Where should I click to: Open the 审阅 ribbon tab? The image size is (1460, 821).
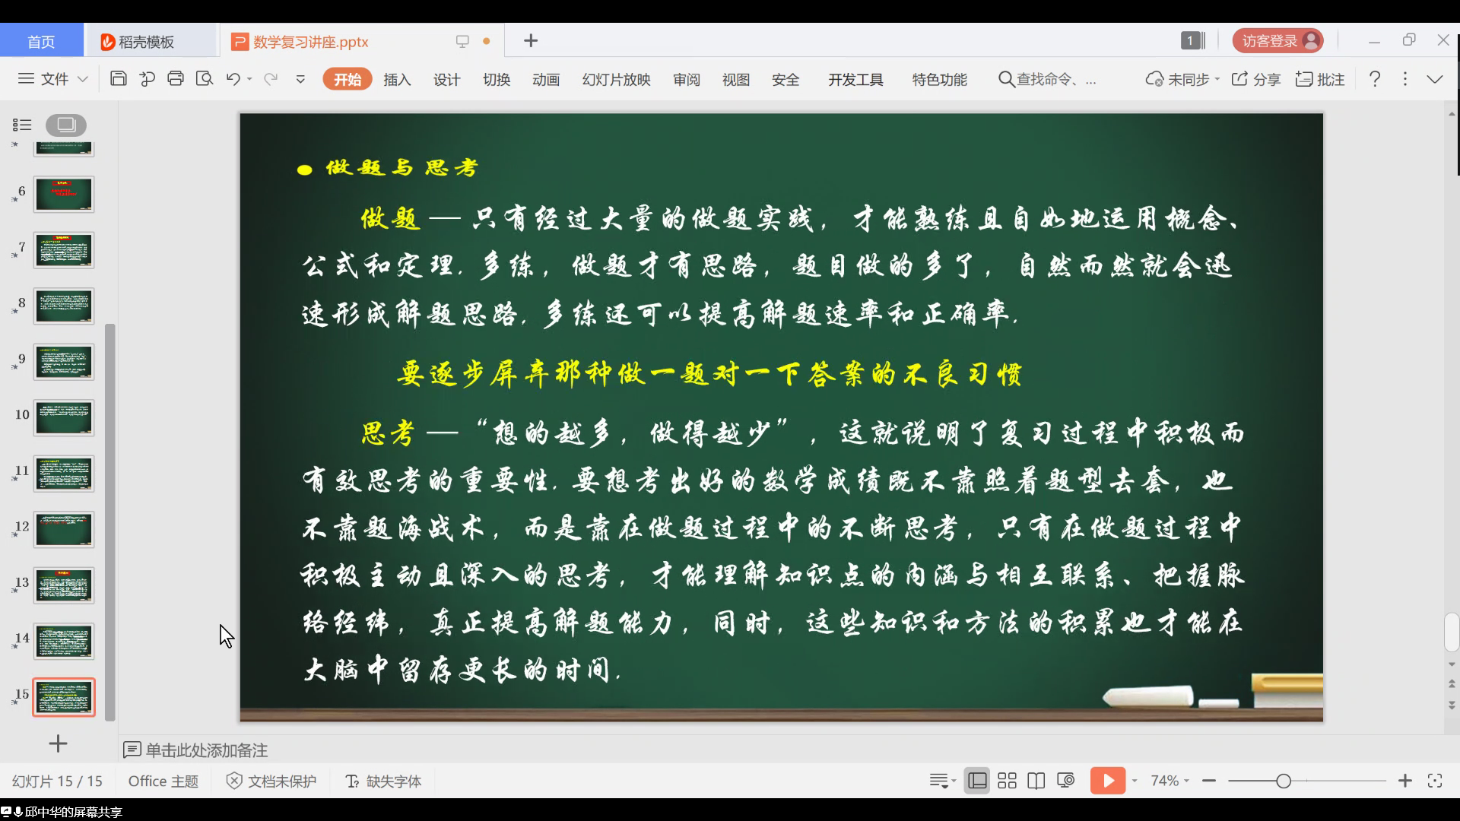point(687,79)
